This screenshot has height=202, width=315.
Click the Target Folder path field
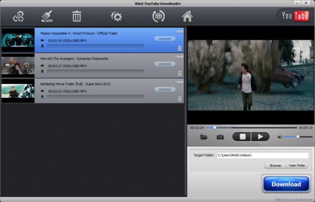[263, 155]
